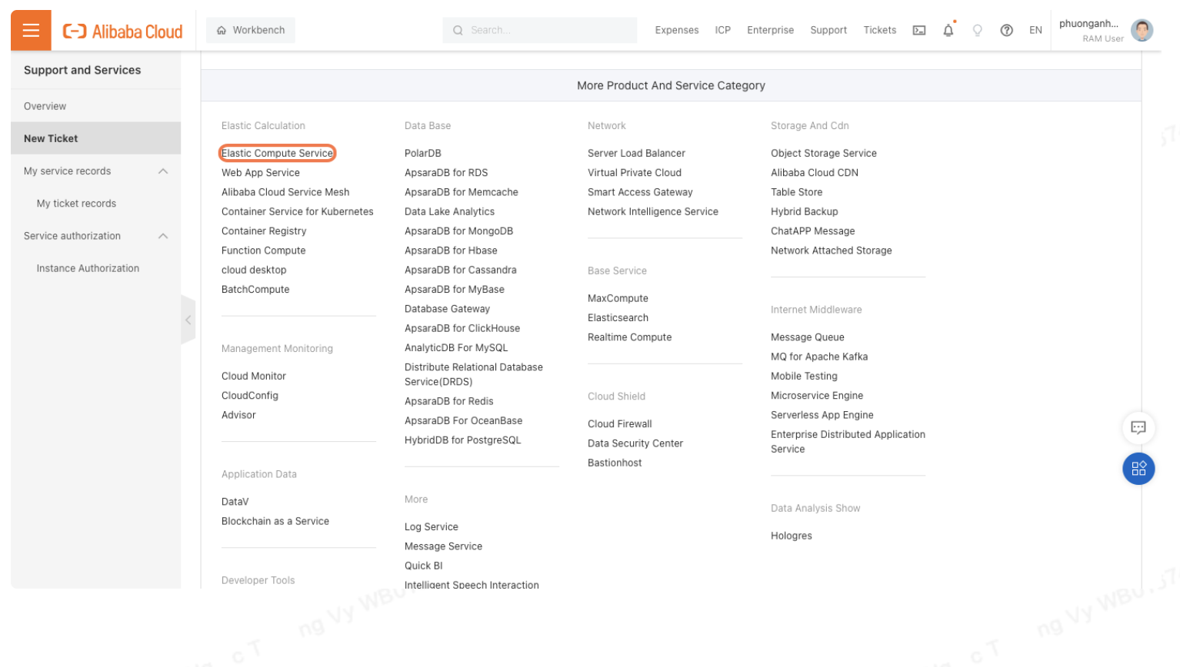This screenshot has width=1180, height=667.
Task: Open the orange hamburger navigation menu
Action: tap(31, 30)
